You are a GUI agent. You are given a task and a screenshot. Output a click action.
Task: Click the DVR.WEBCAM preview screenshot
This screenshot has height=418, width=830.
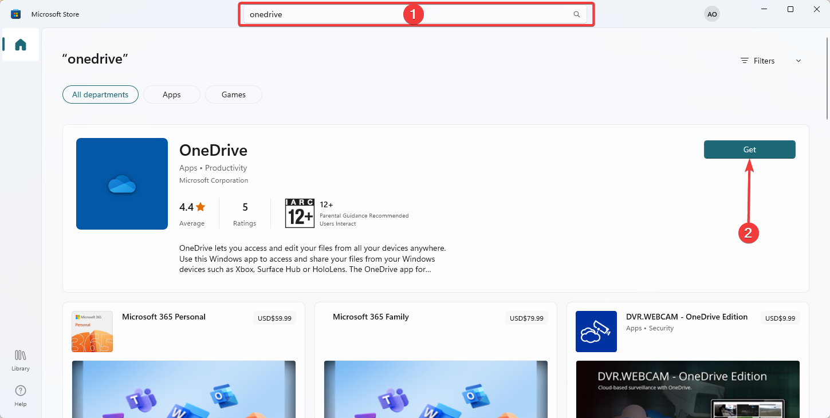(688, 389)
